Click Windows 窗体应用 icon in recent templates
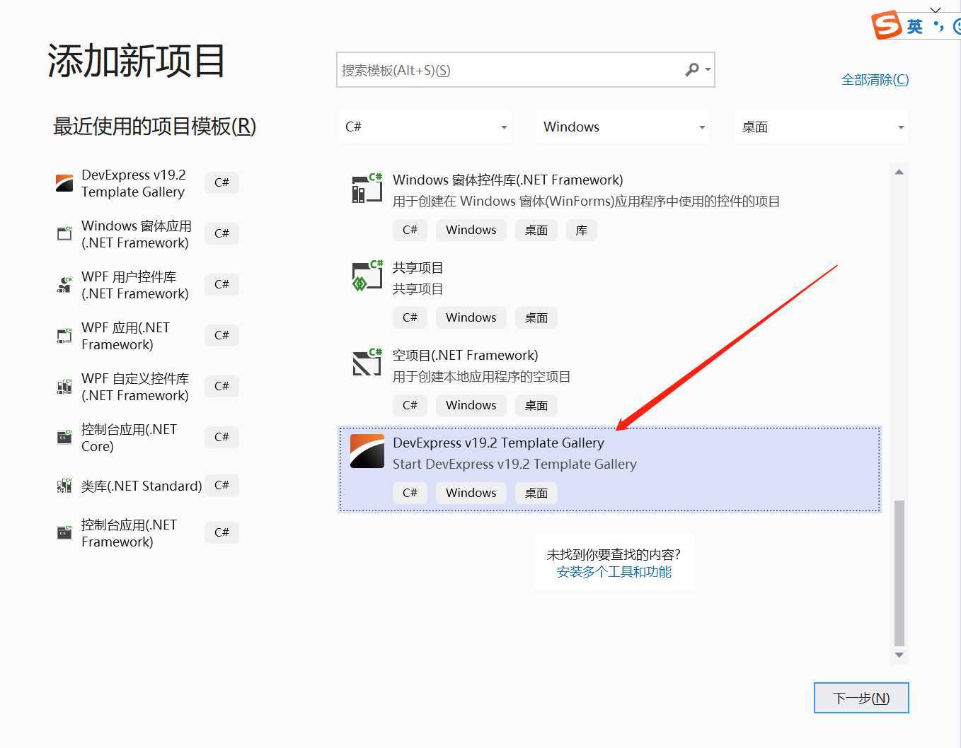The height and width of the screenshot is (748, 961). click(x=64, y=233)
